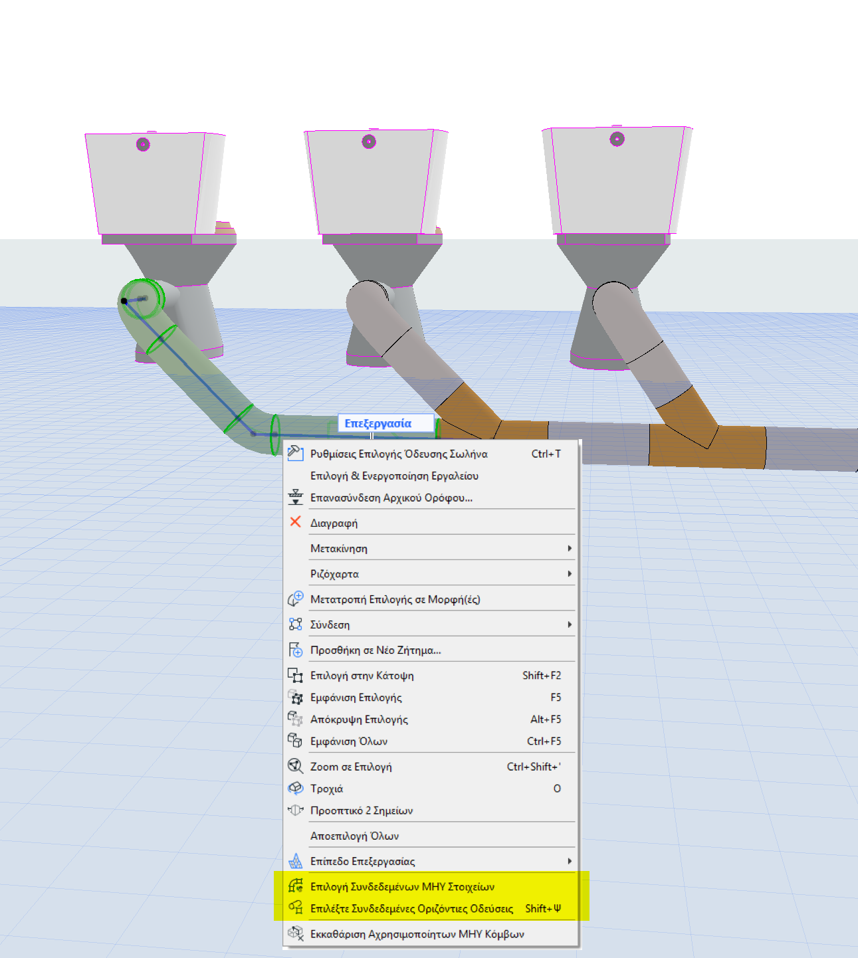Click the red X delete icon
Image resolution: width=858 pixels, height=958 pixels.
[x=295, y=522]
